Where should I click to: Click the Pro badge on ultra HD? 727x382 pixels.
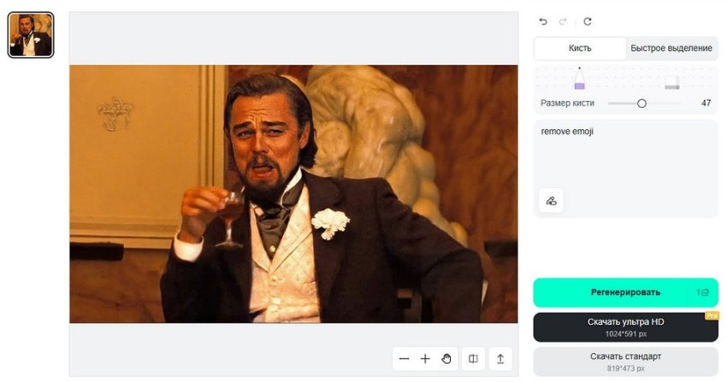click(710, 316)
